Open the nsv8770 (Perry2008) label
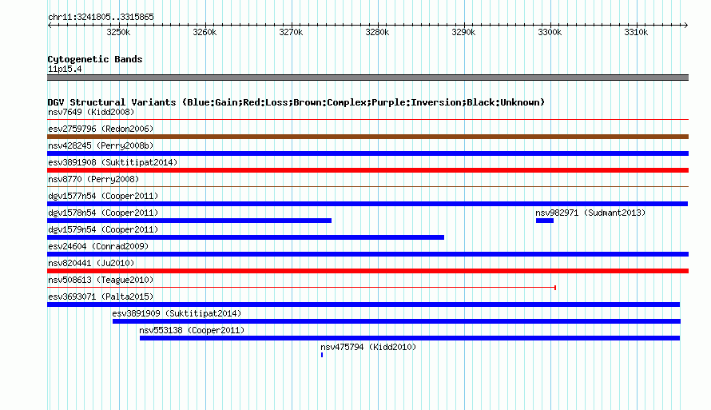 click(93, 179)
